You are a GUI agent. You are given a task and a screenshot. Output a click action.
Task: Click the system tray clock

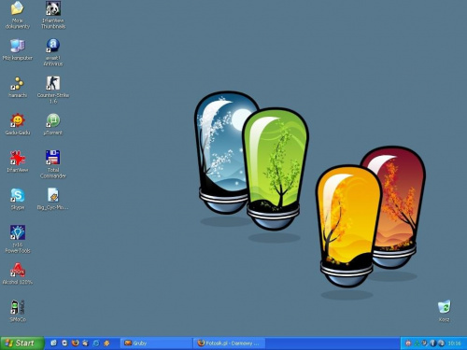pos(454,343)
